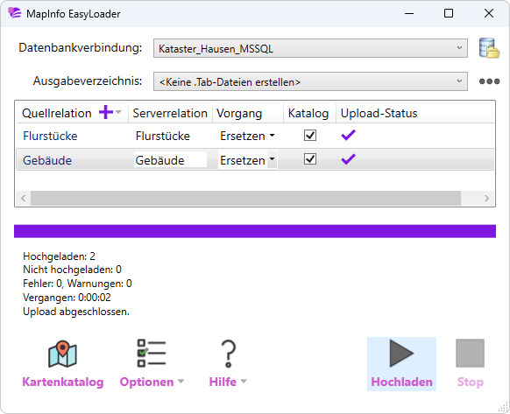Click Gebäude upload status checkmark
The width and height of the screenshot is (510, 414).
point(349,159)
